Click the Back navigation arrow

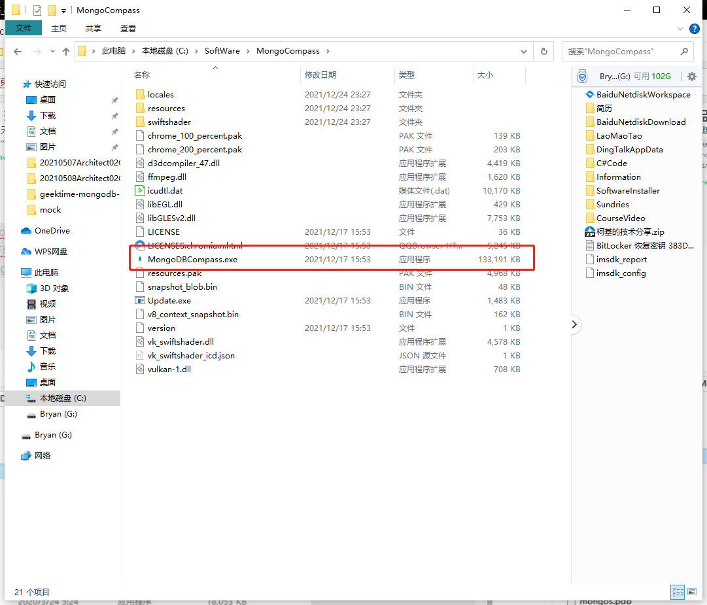click(x=18, y=52)
